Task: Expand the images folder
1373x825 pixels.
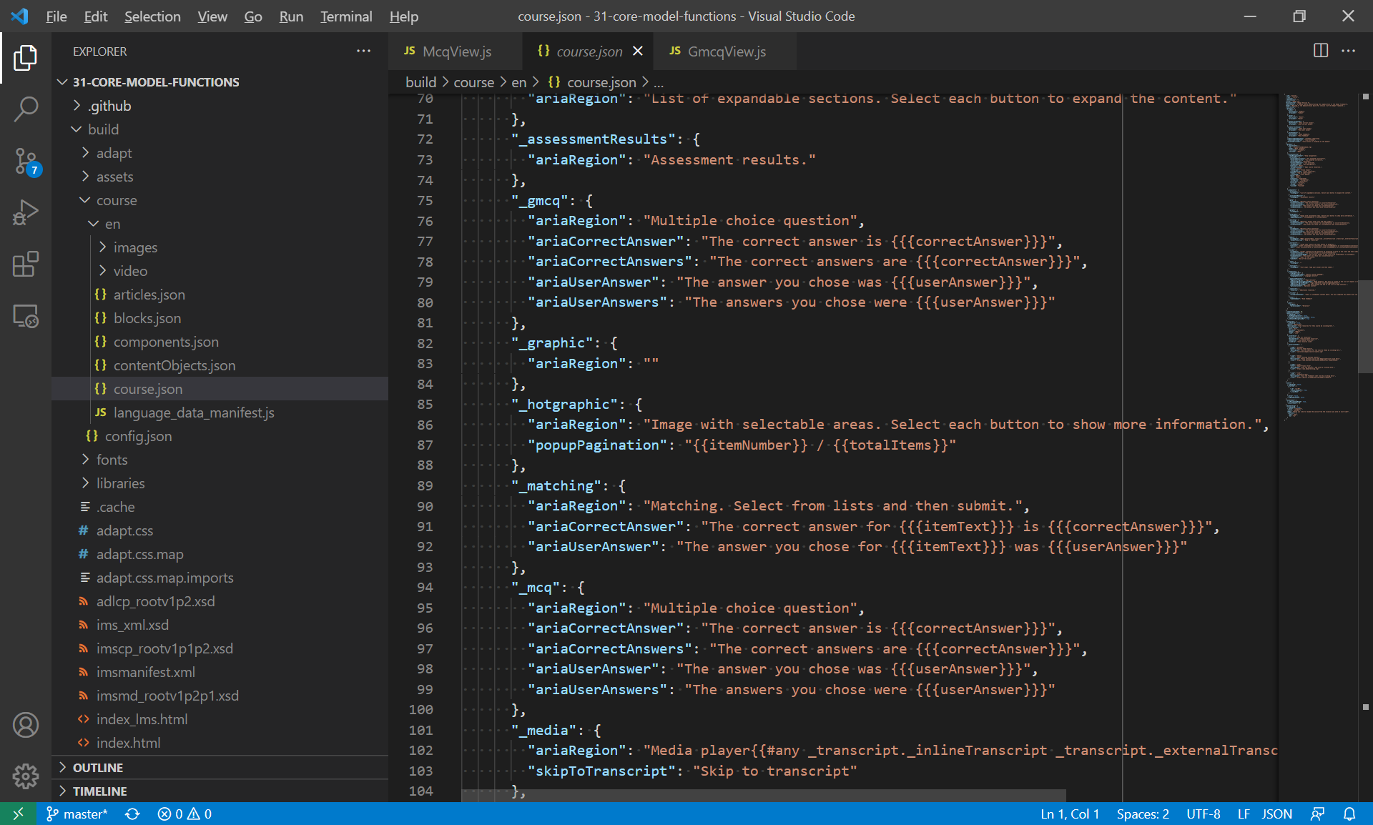Action: (134, 247)
